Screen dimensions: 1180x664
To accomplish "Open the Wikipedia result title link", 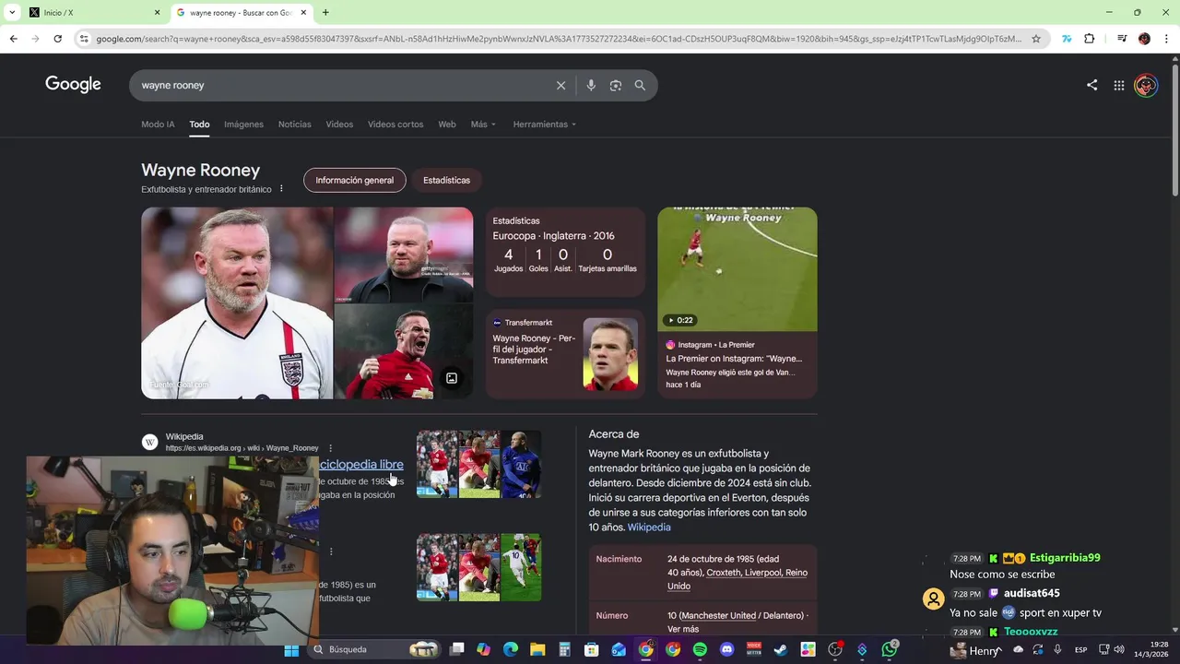I will [361, 465].
